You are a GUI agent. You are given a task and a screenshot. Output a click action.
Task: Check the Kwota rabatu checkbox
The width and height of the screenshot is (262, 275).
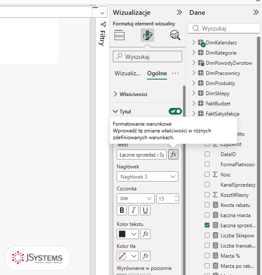click(207, 205)
